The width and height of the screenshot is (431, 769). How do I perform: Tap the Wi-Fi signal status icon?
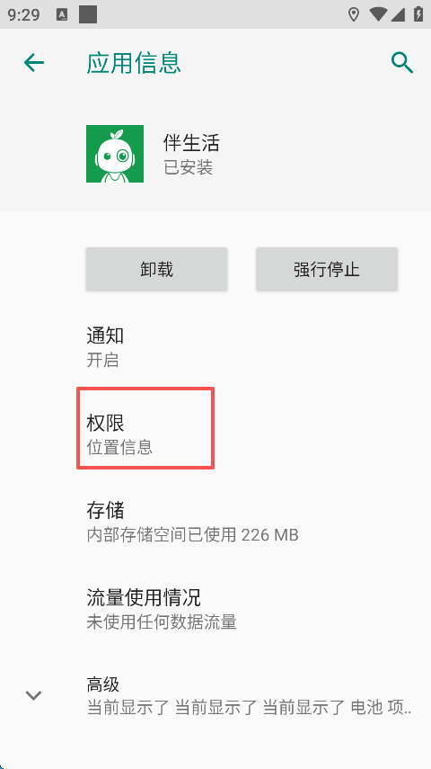pyautogui.click(x=378, y=14)
